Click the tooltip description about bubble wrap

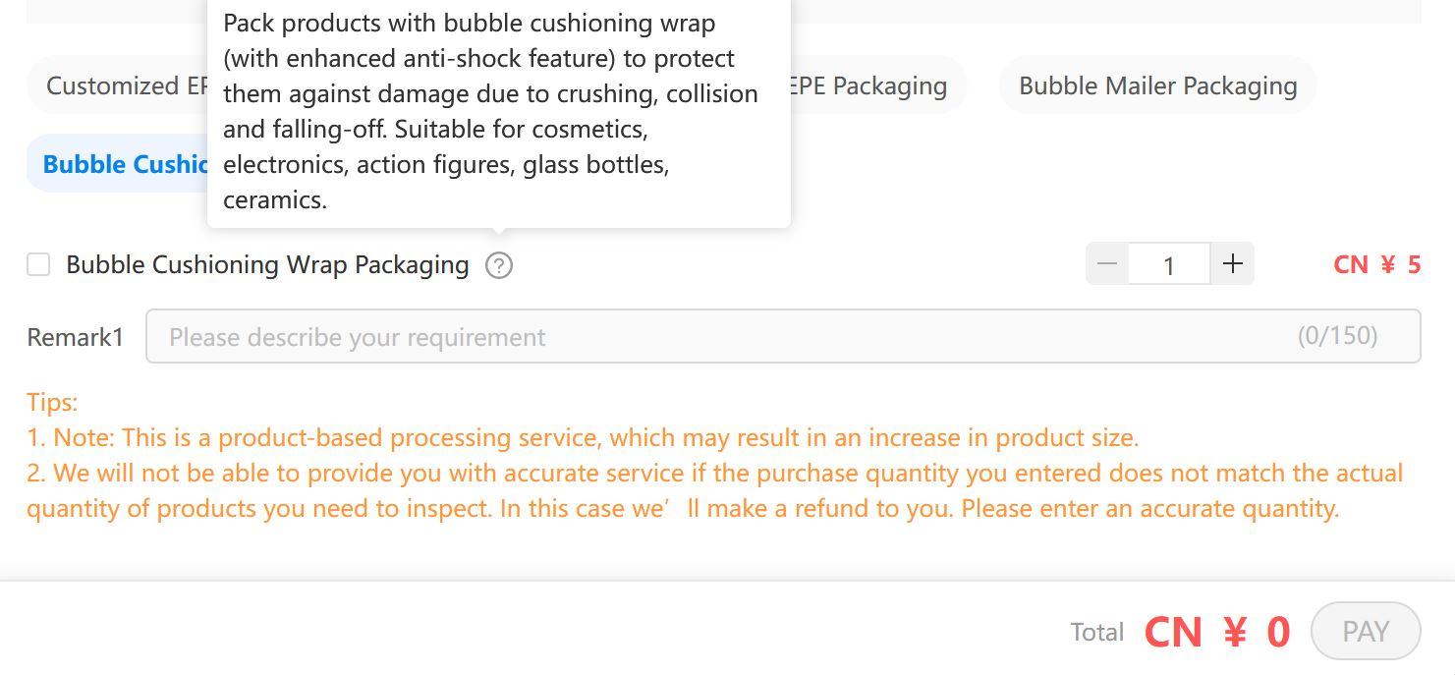click(x=491, y=111)
